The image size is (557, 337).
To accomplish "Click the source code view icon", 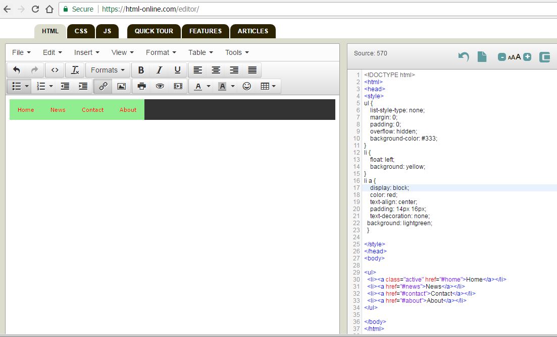I will [55, 70].
